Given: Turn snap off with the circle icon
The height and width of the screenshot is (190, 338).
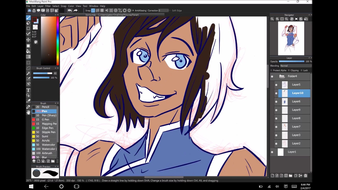Looking at the screenshot, I should (93, 11).
